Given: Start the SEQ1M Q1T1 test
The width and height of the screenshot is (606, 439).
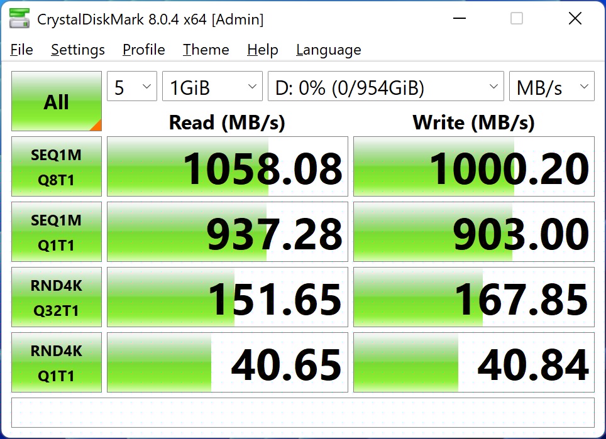Looking at the screenshot, I should pos(57,232).
